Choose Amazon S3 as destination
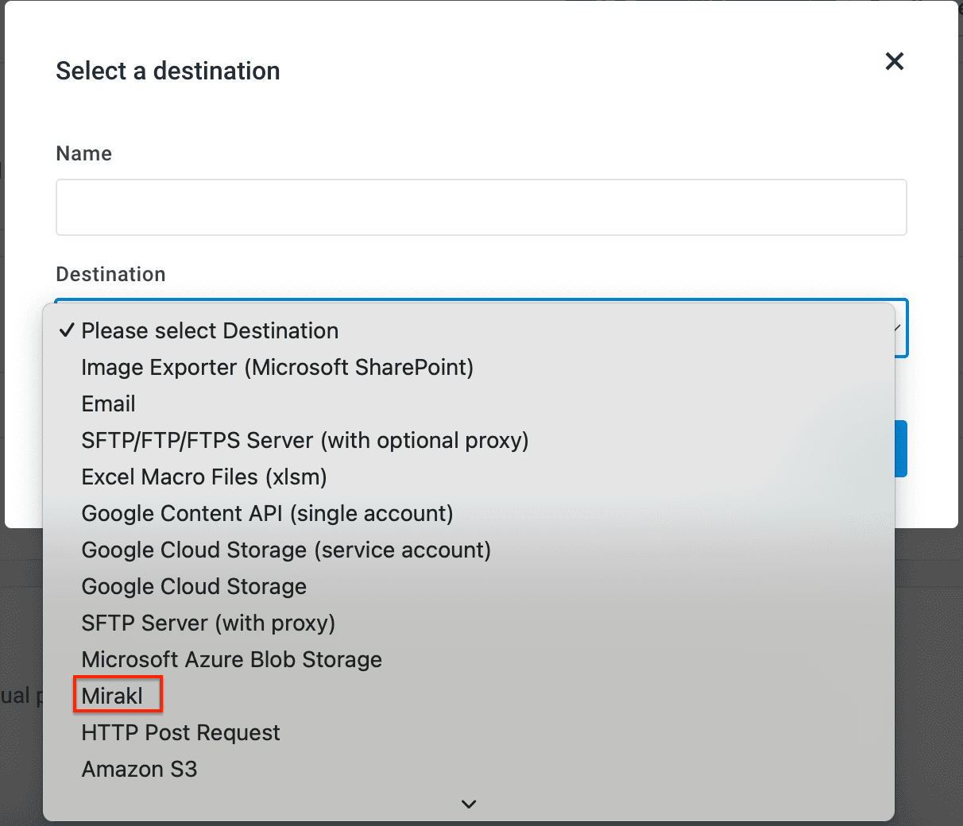 tap(139, 769)
